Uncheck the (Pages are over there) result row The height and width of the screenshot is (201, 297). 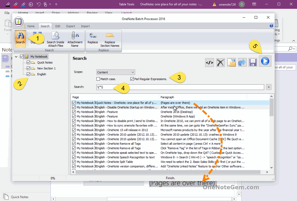[74, 103]
